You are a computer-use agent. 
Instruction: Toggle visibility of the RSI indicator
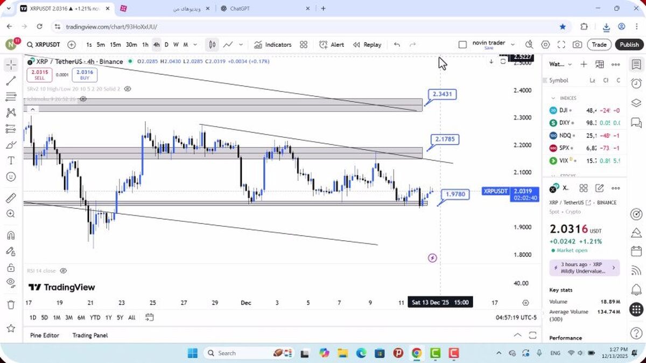pos(63,270)
